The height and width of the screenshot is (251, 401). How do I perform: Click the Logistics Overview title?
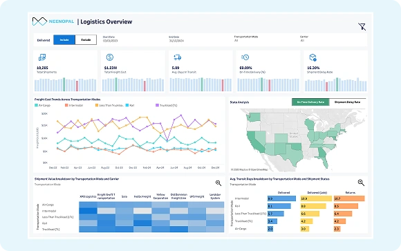click(106, 21)
